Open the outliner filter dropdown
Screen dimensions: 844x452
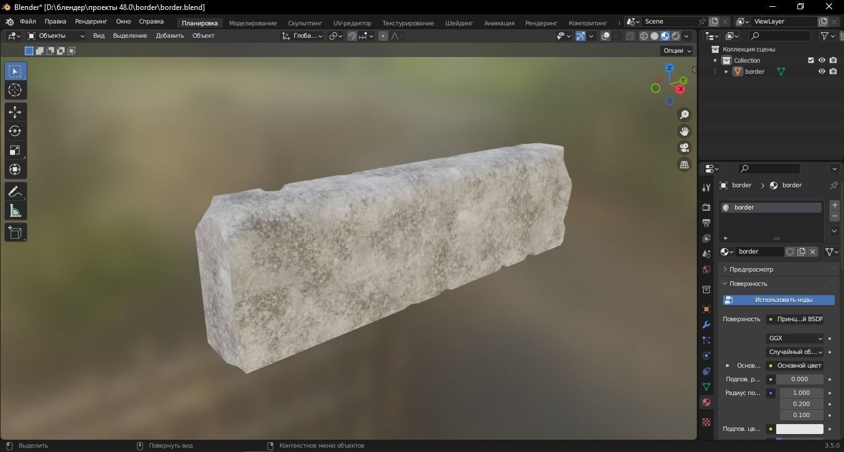[x=828, y=36]
